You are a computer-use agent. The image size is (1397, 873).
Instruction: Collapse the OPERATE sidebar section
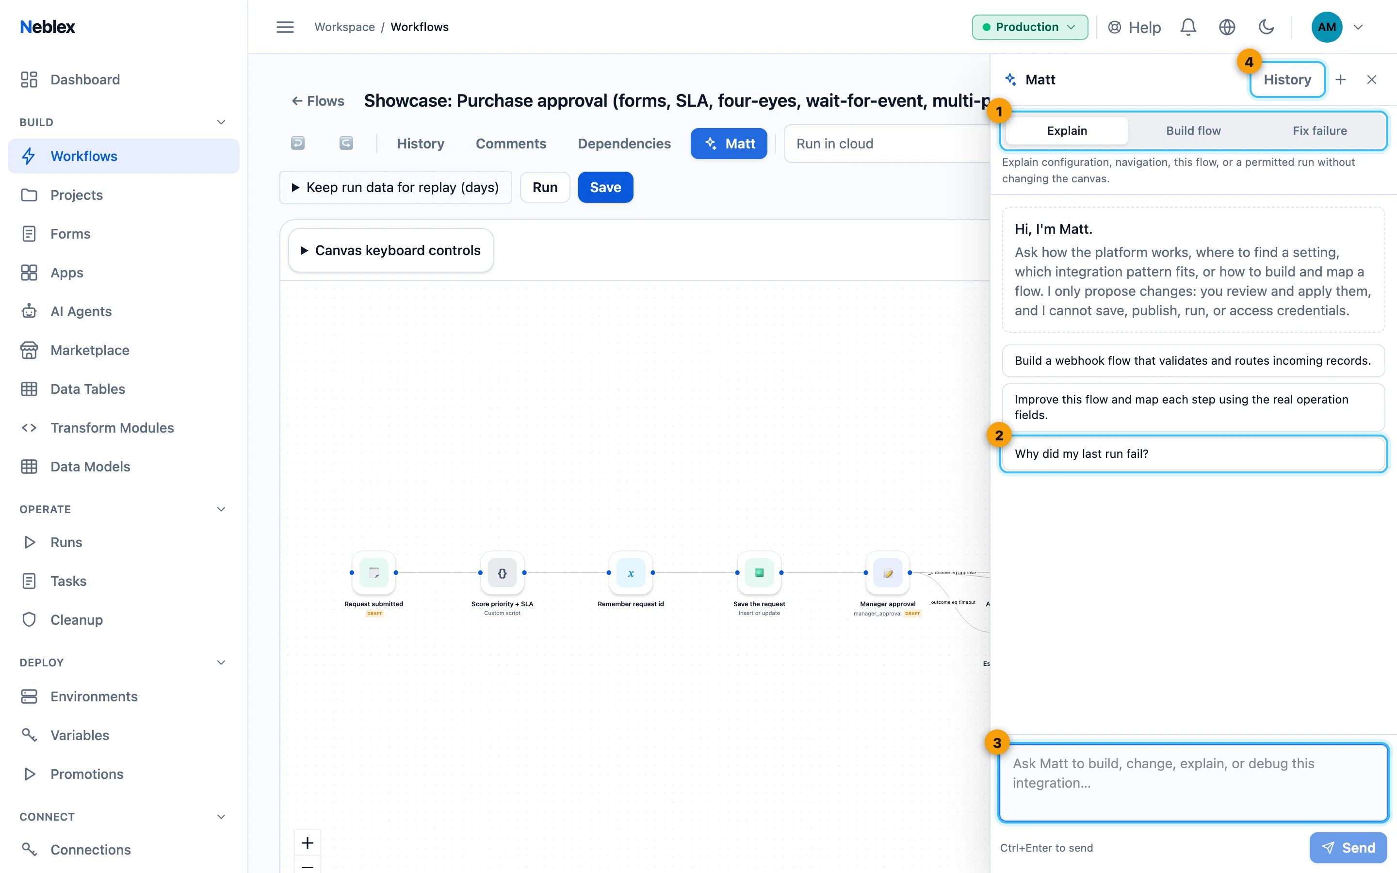pos(221,509)
